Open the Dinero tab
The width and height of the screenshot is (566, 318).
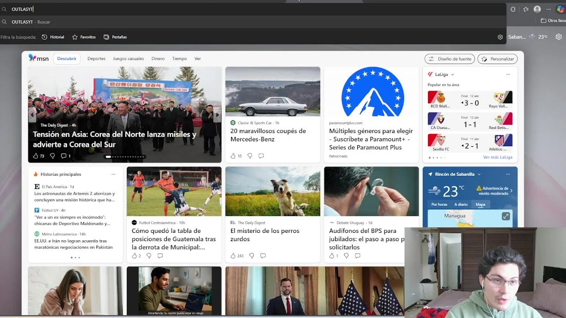(x=158, y=59)
